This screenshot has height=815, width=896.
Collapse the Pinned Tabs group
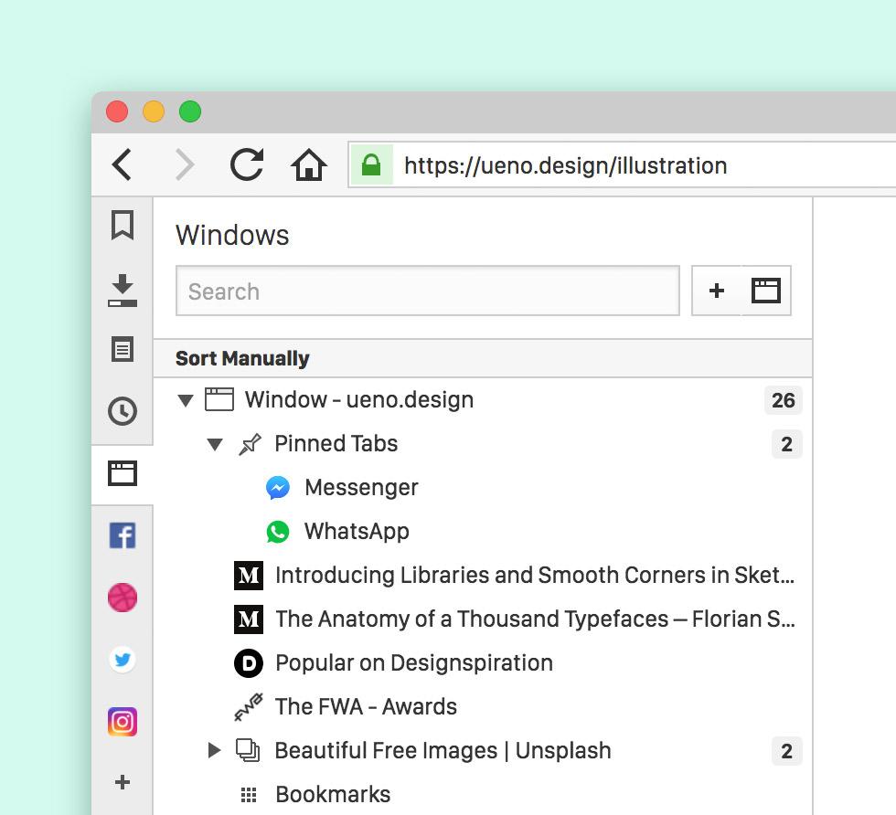[x=215, y=444]
